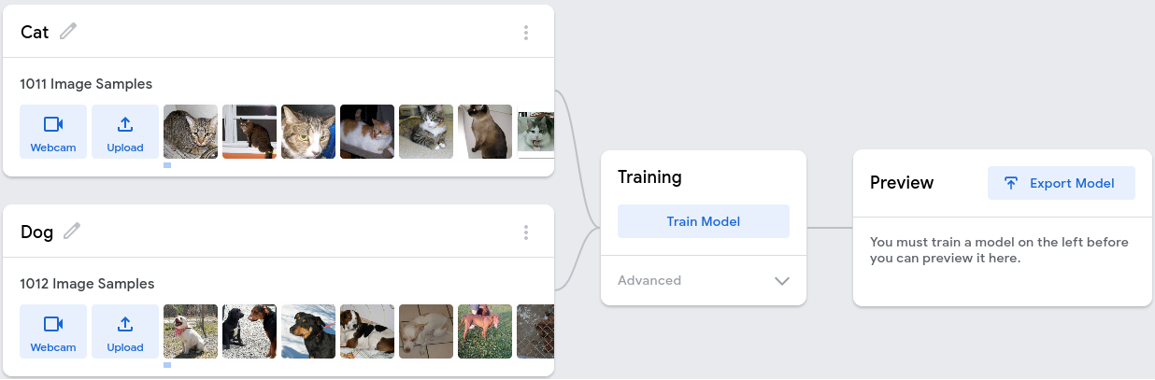
Task: Edit the Dog class name pencil icon
Action: [72, 232]
